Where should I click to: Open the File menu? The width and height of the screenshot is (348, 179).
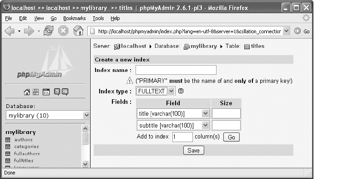pyautogui.click(x=9, y=18)
